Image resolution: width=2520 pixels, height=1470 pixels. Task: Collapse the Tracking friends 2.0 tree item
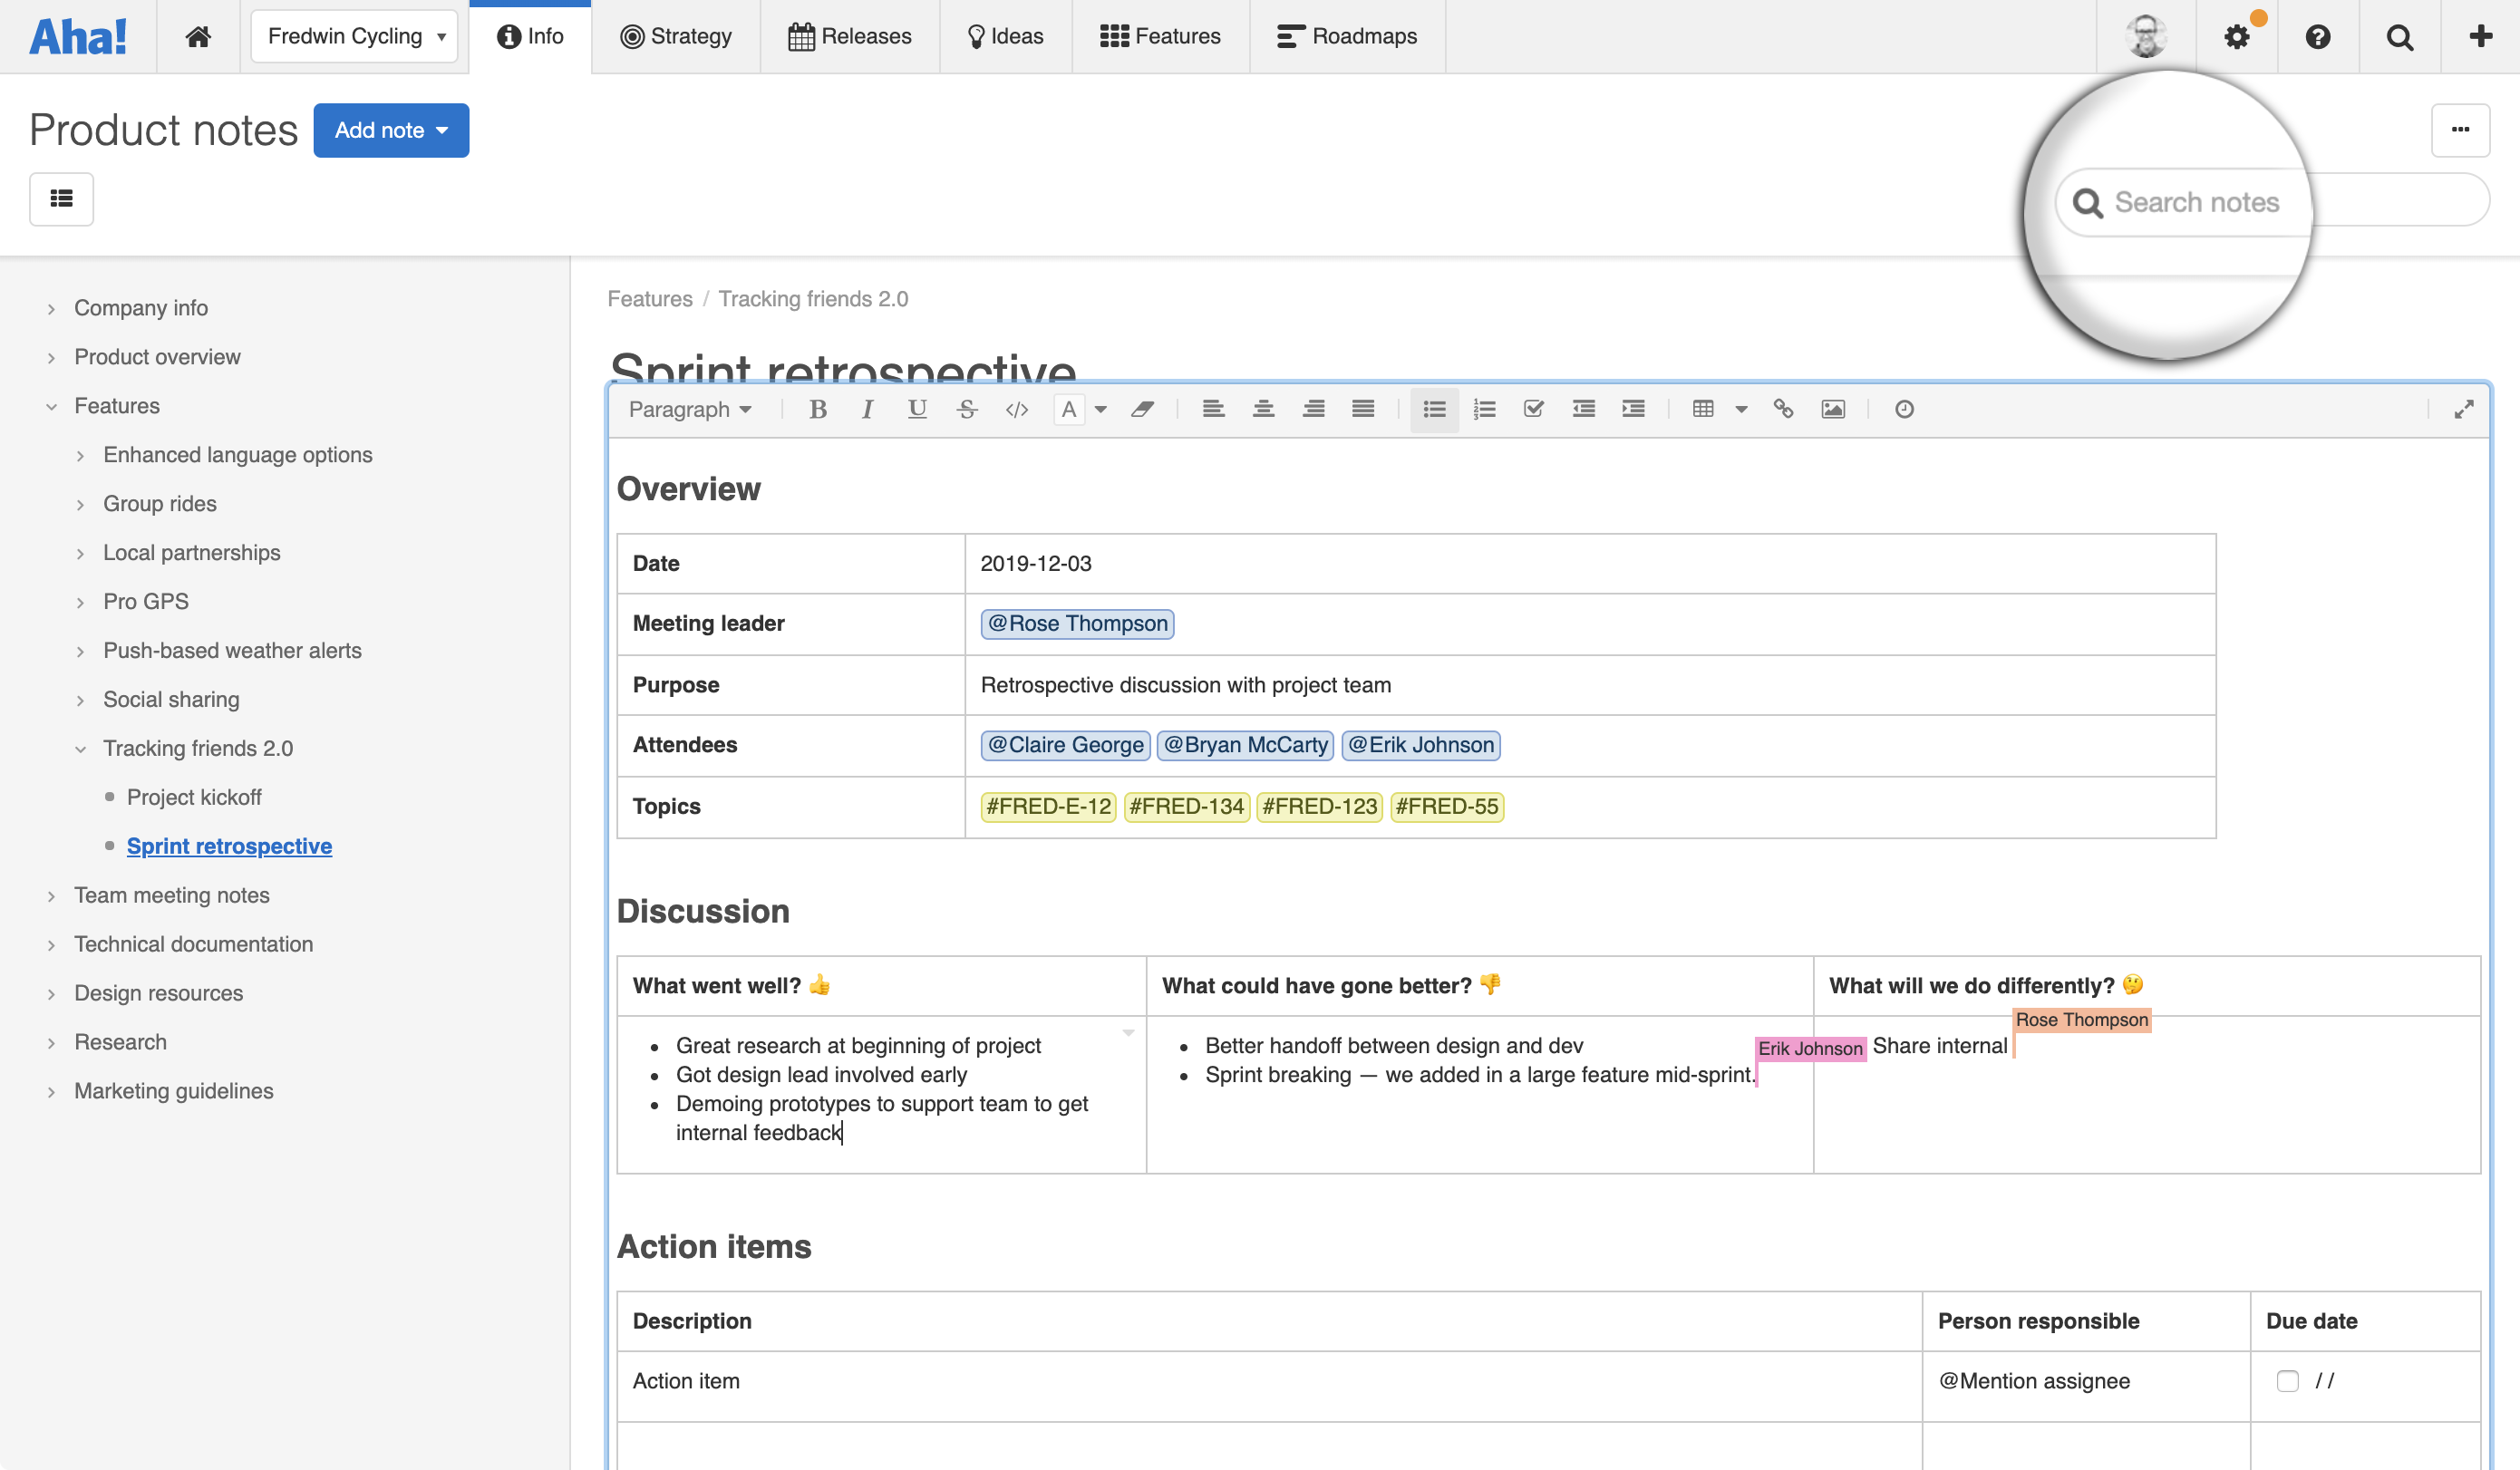click(81, 748)
